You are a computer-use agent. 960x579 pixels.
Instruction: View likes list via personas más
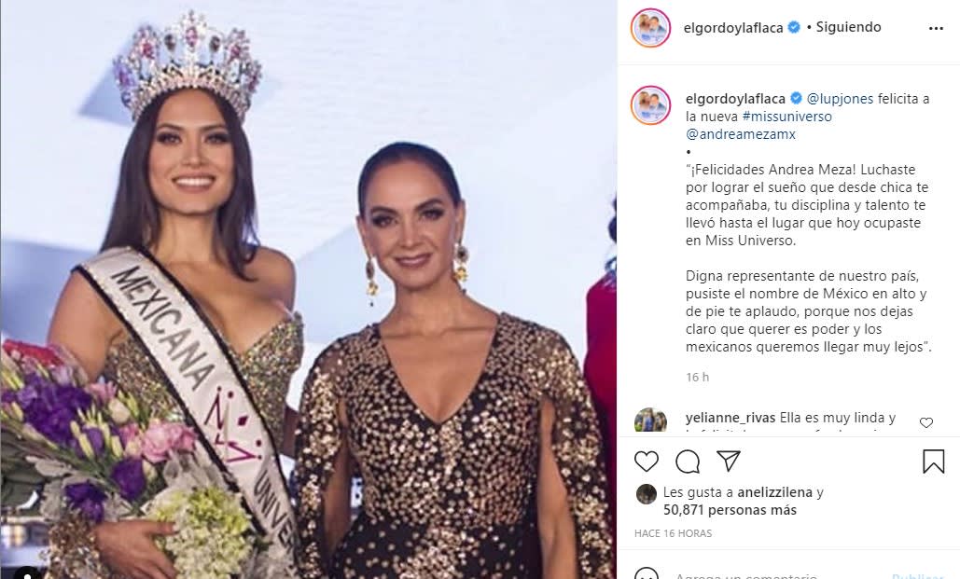tap(730, 510)
